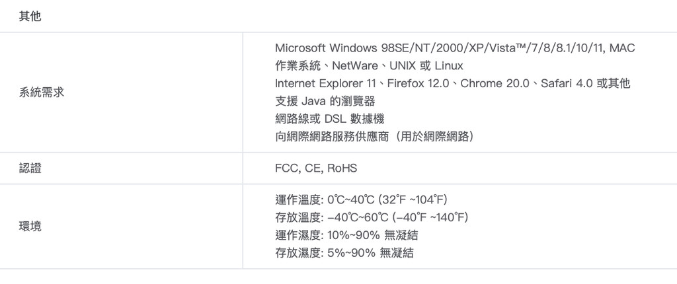The image size is (677, 284).
Task: Click the FCC, CE, RoHS certification text
Action: [315, 168]
